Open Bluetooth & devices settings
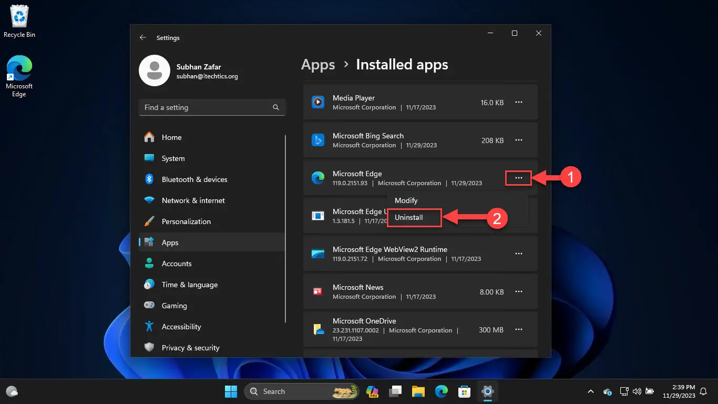The image size is (718, 404). click(x=212, y=179)
